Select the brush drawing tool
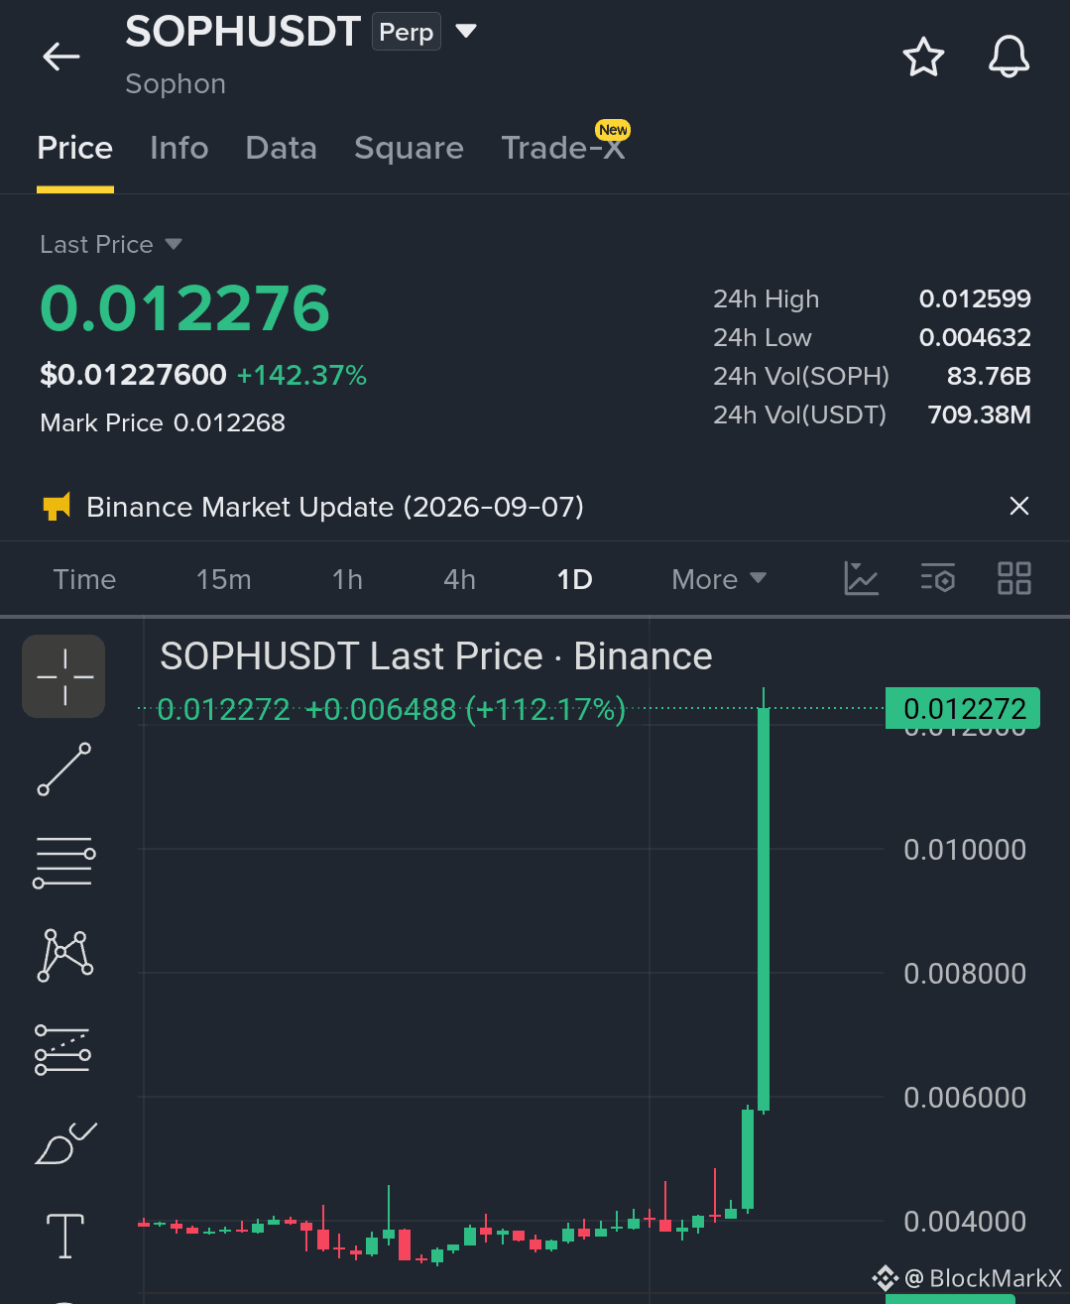Image resolution: width=1070 pixels, height=1304 pixels. (64, 1143)
